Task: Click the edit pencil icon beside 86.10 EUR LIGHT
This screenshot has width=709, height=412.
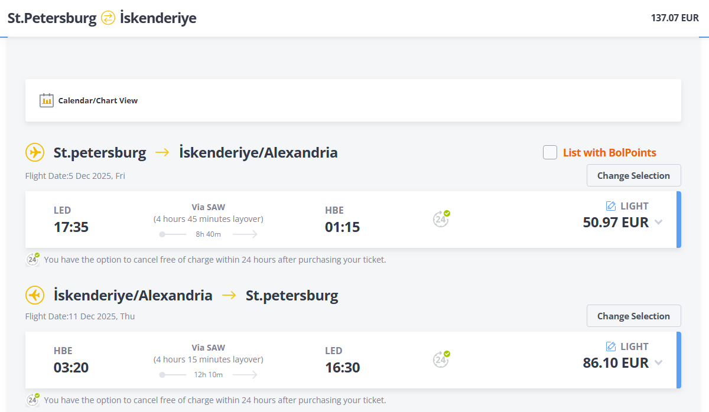Action: click(611, 346)
